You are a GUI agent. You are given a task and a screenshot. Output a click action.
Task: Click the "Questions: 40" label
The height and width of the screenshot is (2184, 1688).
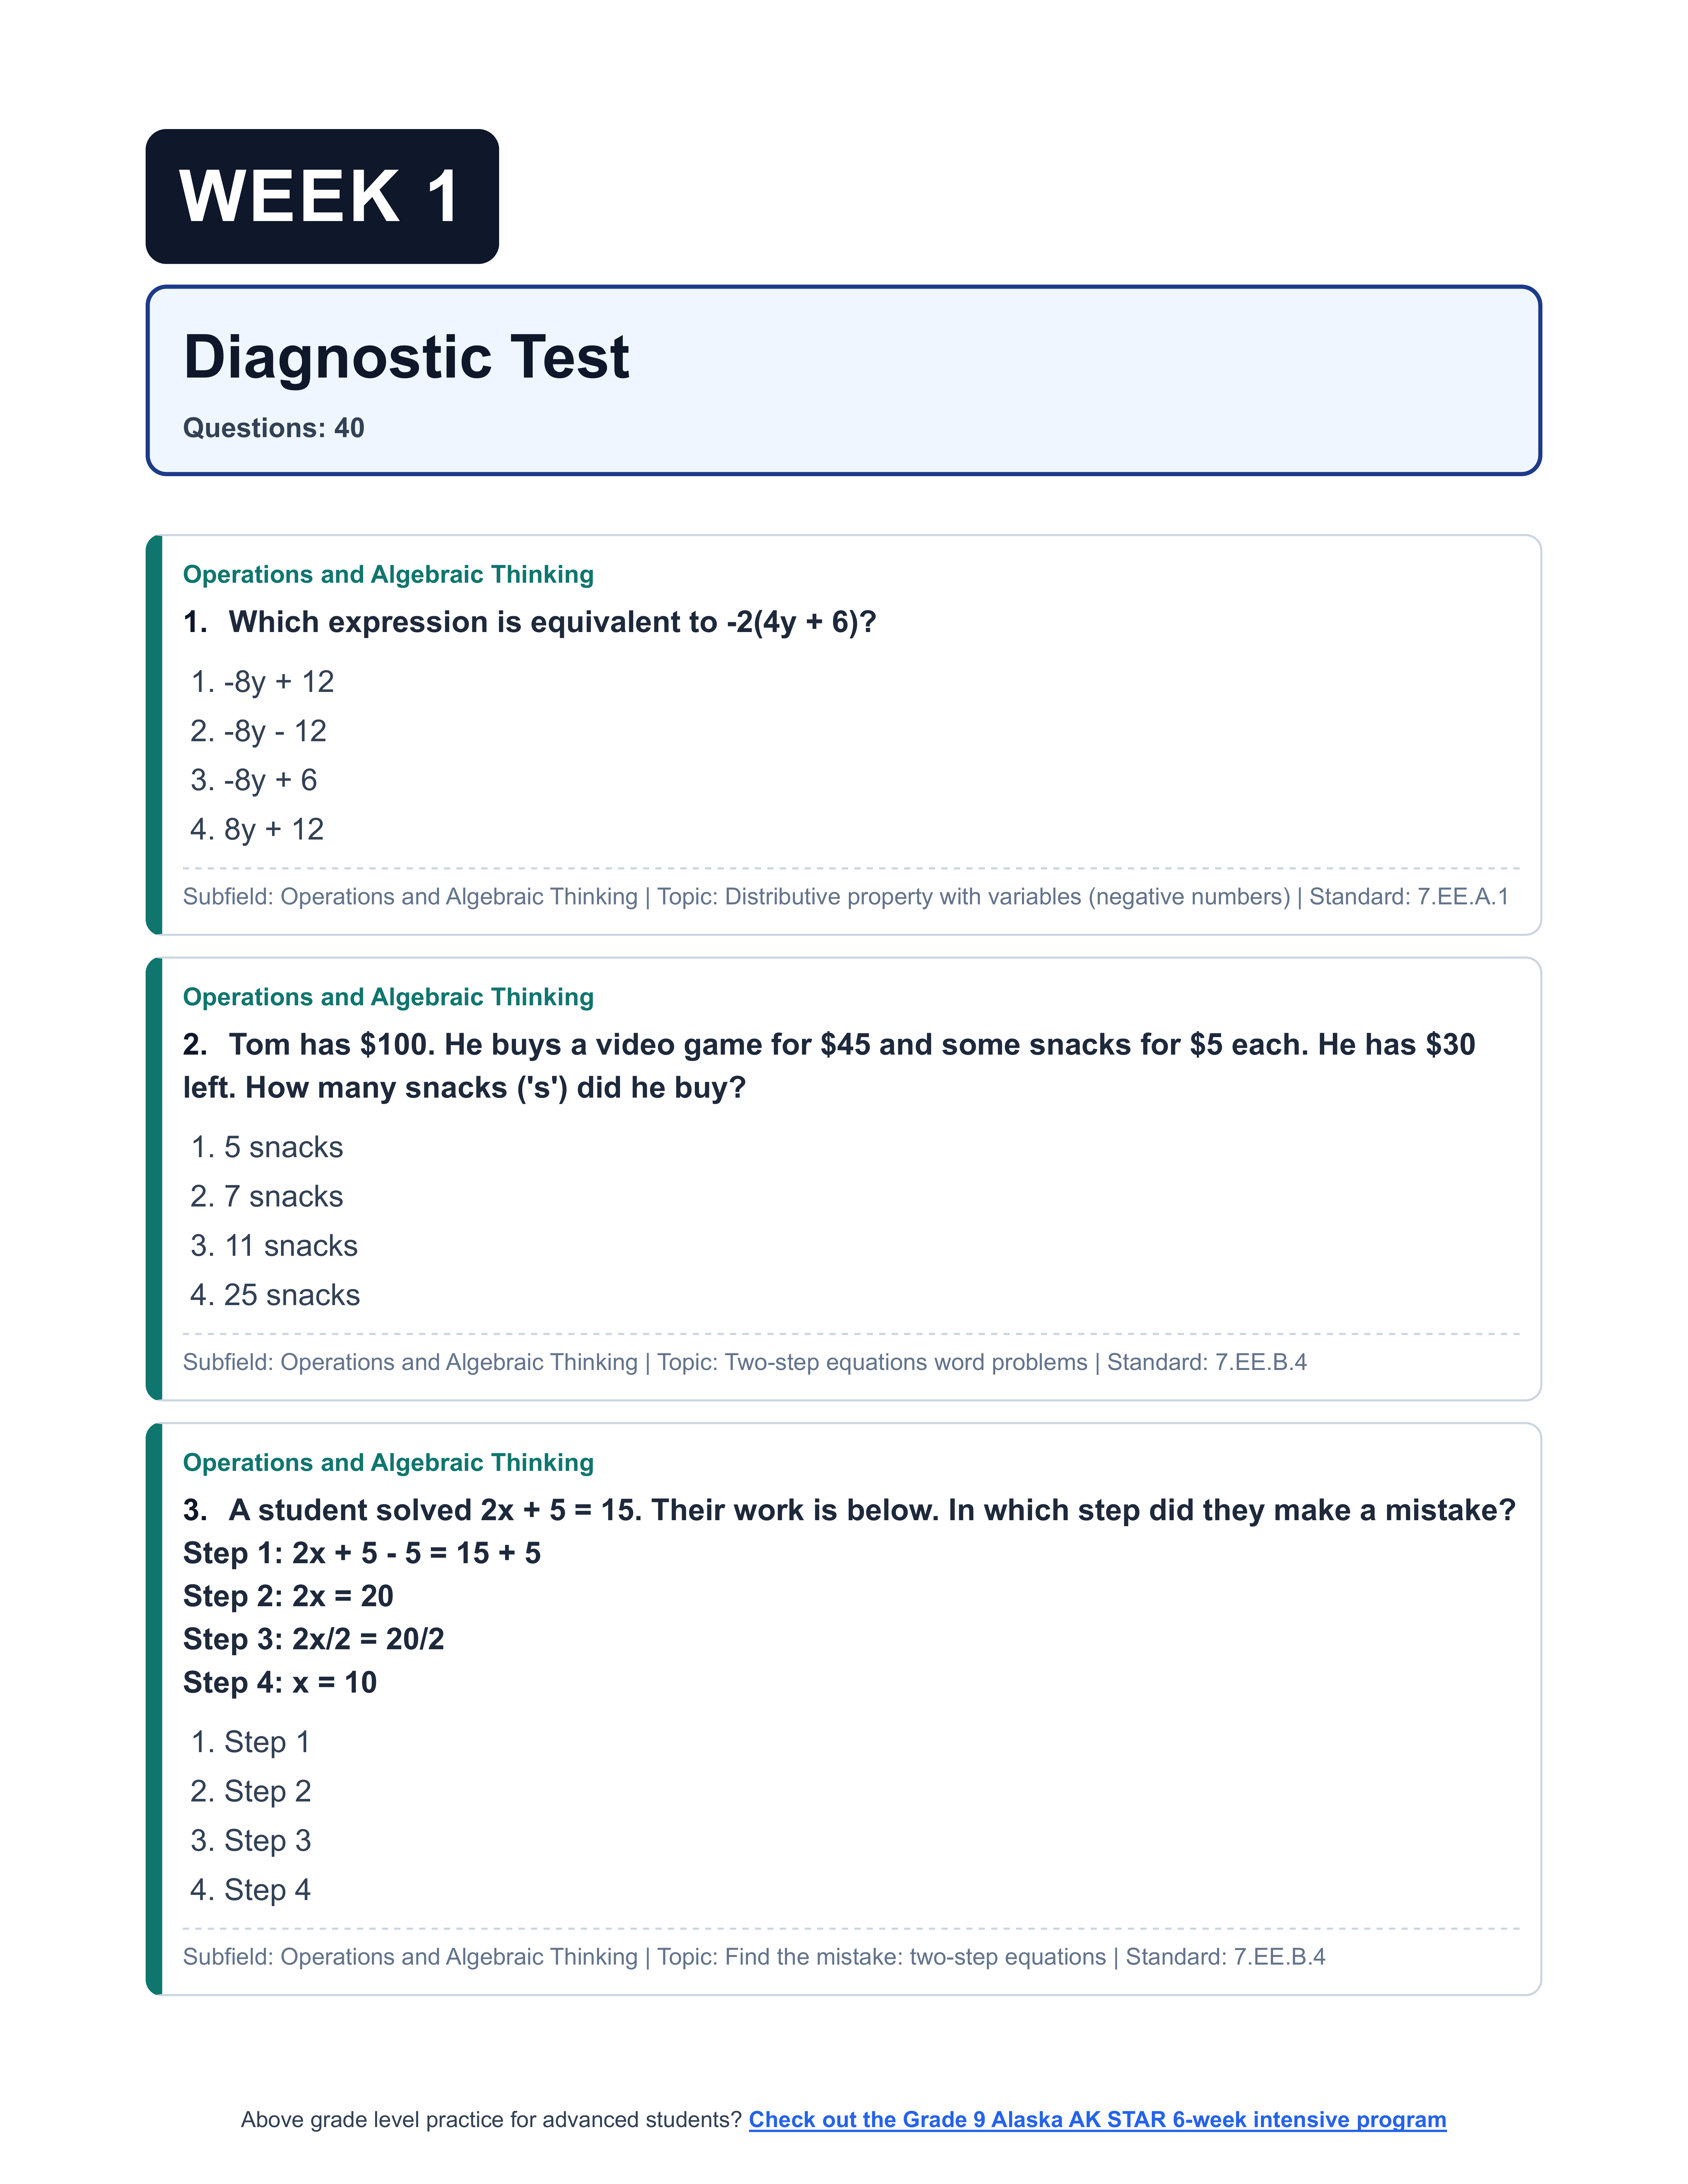(x=273, y=428)
